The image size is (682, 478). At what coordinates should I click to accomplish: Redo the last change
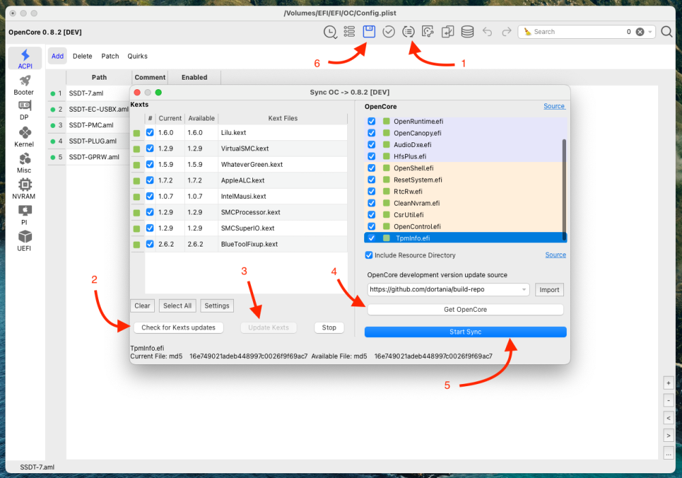coord(506,32)
